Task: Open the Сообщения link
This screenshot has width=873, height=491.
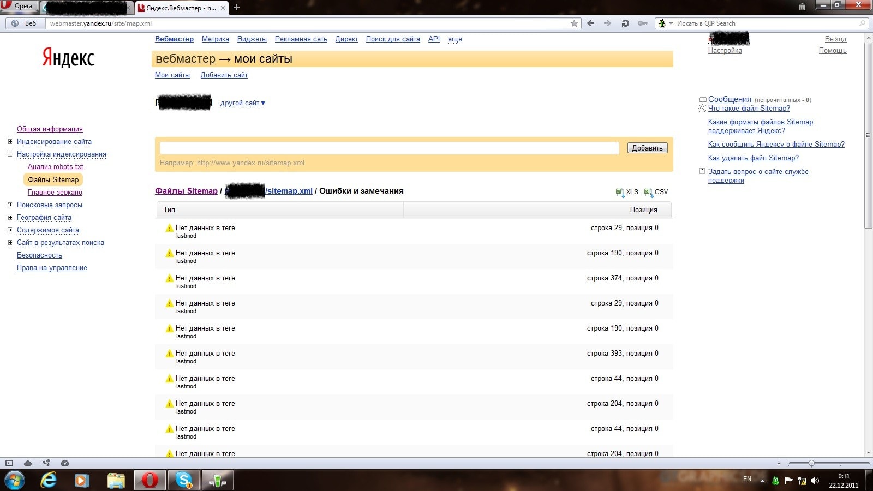Action: click(x=730, y=99)
